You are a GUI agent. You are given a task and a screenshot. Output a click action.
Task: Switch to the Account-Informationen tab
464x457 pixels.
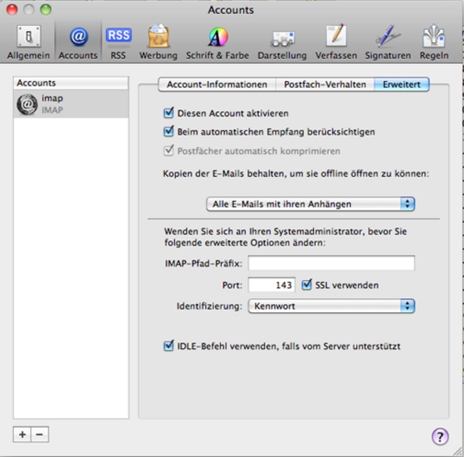(x=217, y=84)
